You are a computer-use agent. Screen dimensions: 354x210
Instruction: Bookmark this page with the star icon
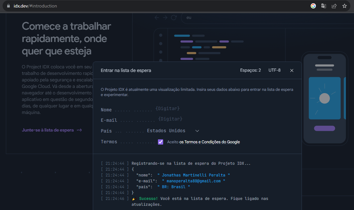coord(345,6)
